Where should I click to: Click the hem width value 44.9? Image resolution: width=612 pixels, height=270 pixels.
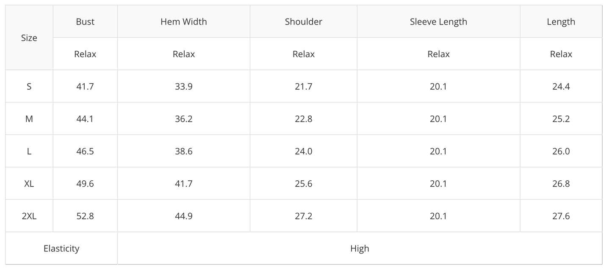(x=184, y=216)
